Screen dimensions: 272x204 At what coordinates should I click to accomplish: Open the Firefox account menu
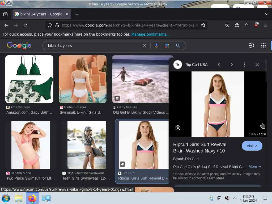click(x=237, y=25)
